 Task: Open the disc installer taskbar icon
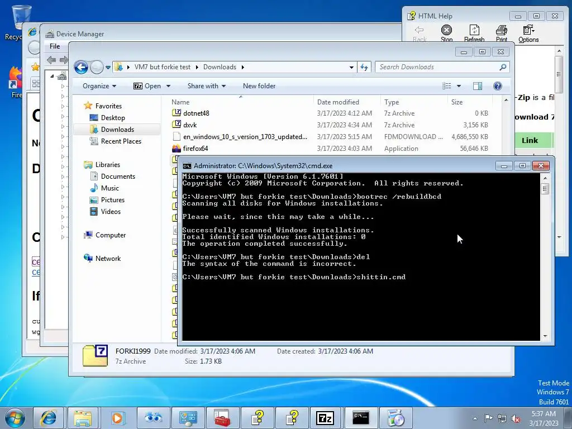point(395,418)
